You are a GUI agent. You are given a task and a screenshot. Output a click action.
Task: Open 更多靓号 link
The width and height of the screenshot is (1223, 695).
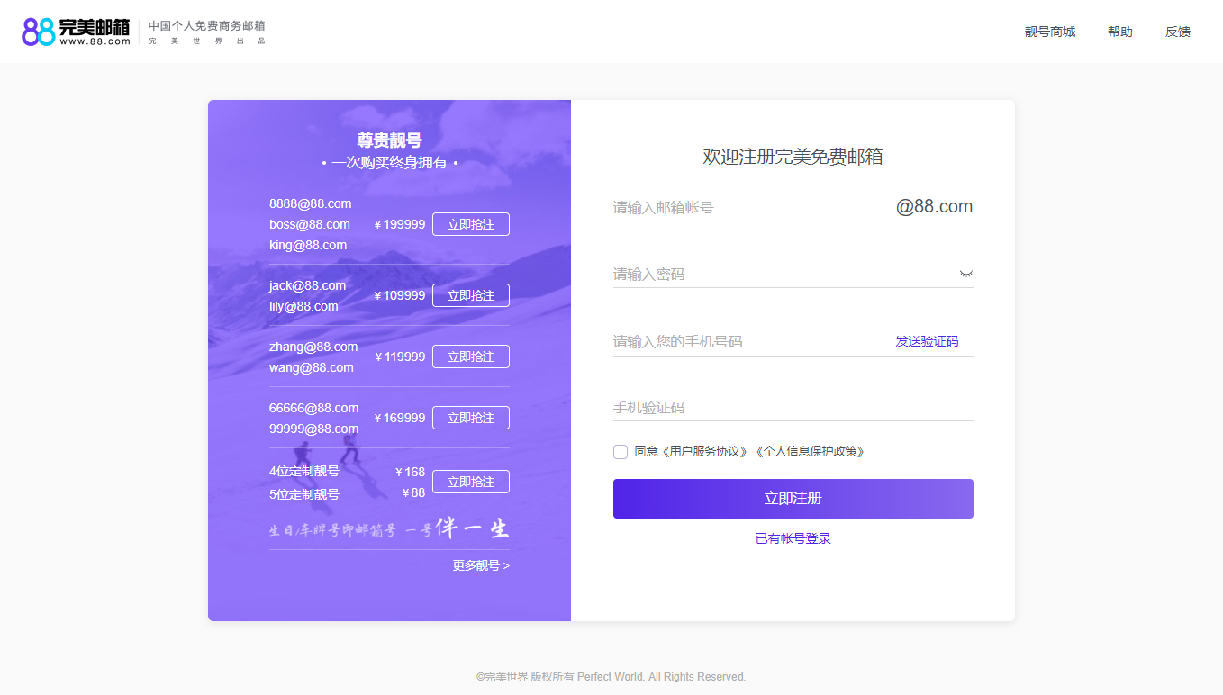click(481, 565)
